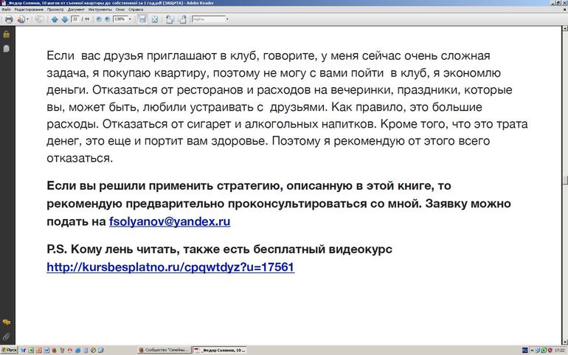Click the current page number field

(x=76, y=19)
